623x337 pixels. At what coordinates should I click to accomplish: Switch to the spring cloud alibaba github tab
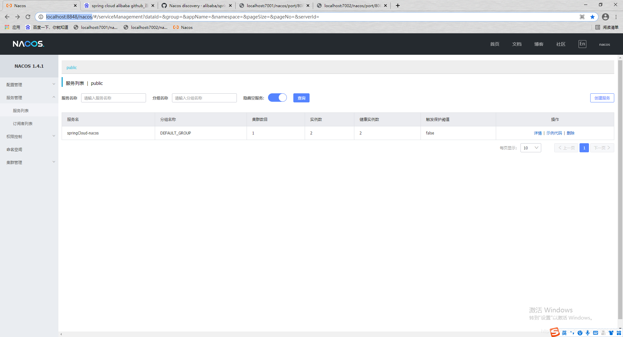tap(119, 6)
